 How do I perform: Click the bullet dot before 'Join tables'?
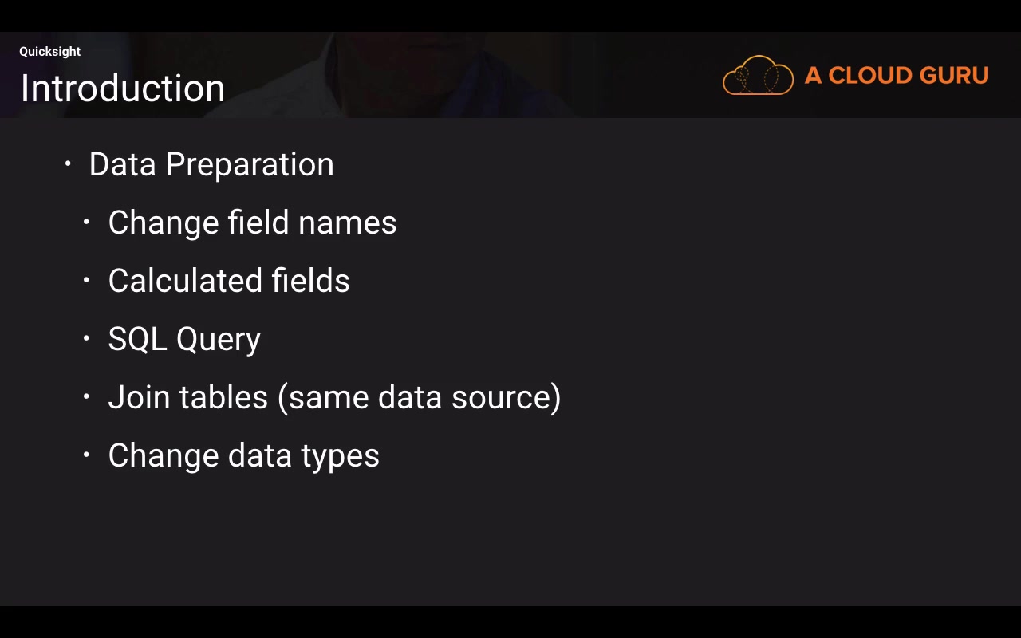[87, 397]
